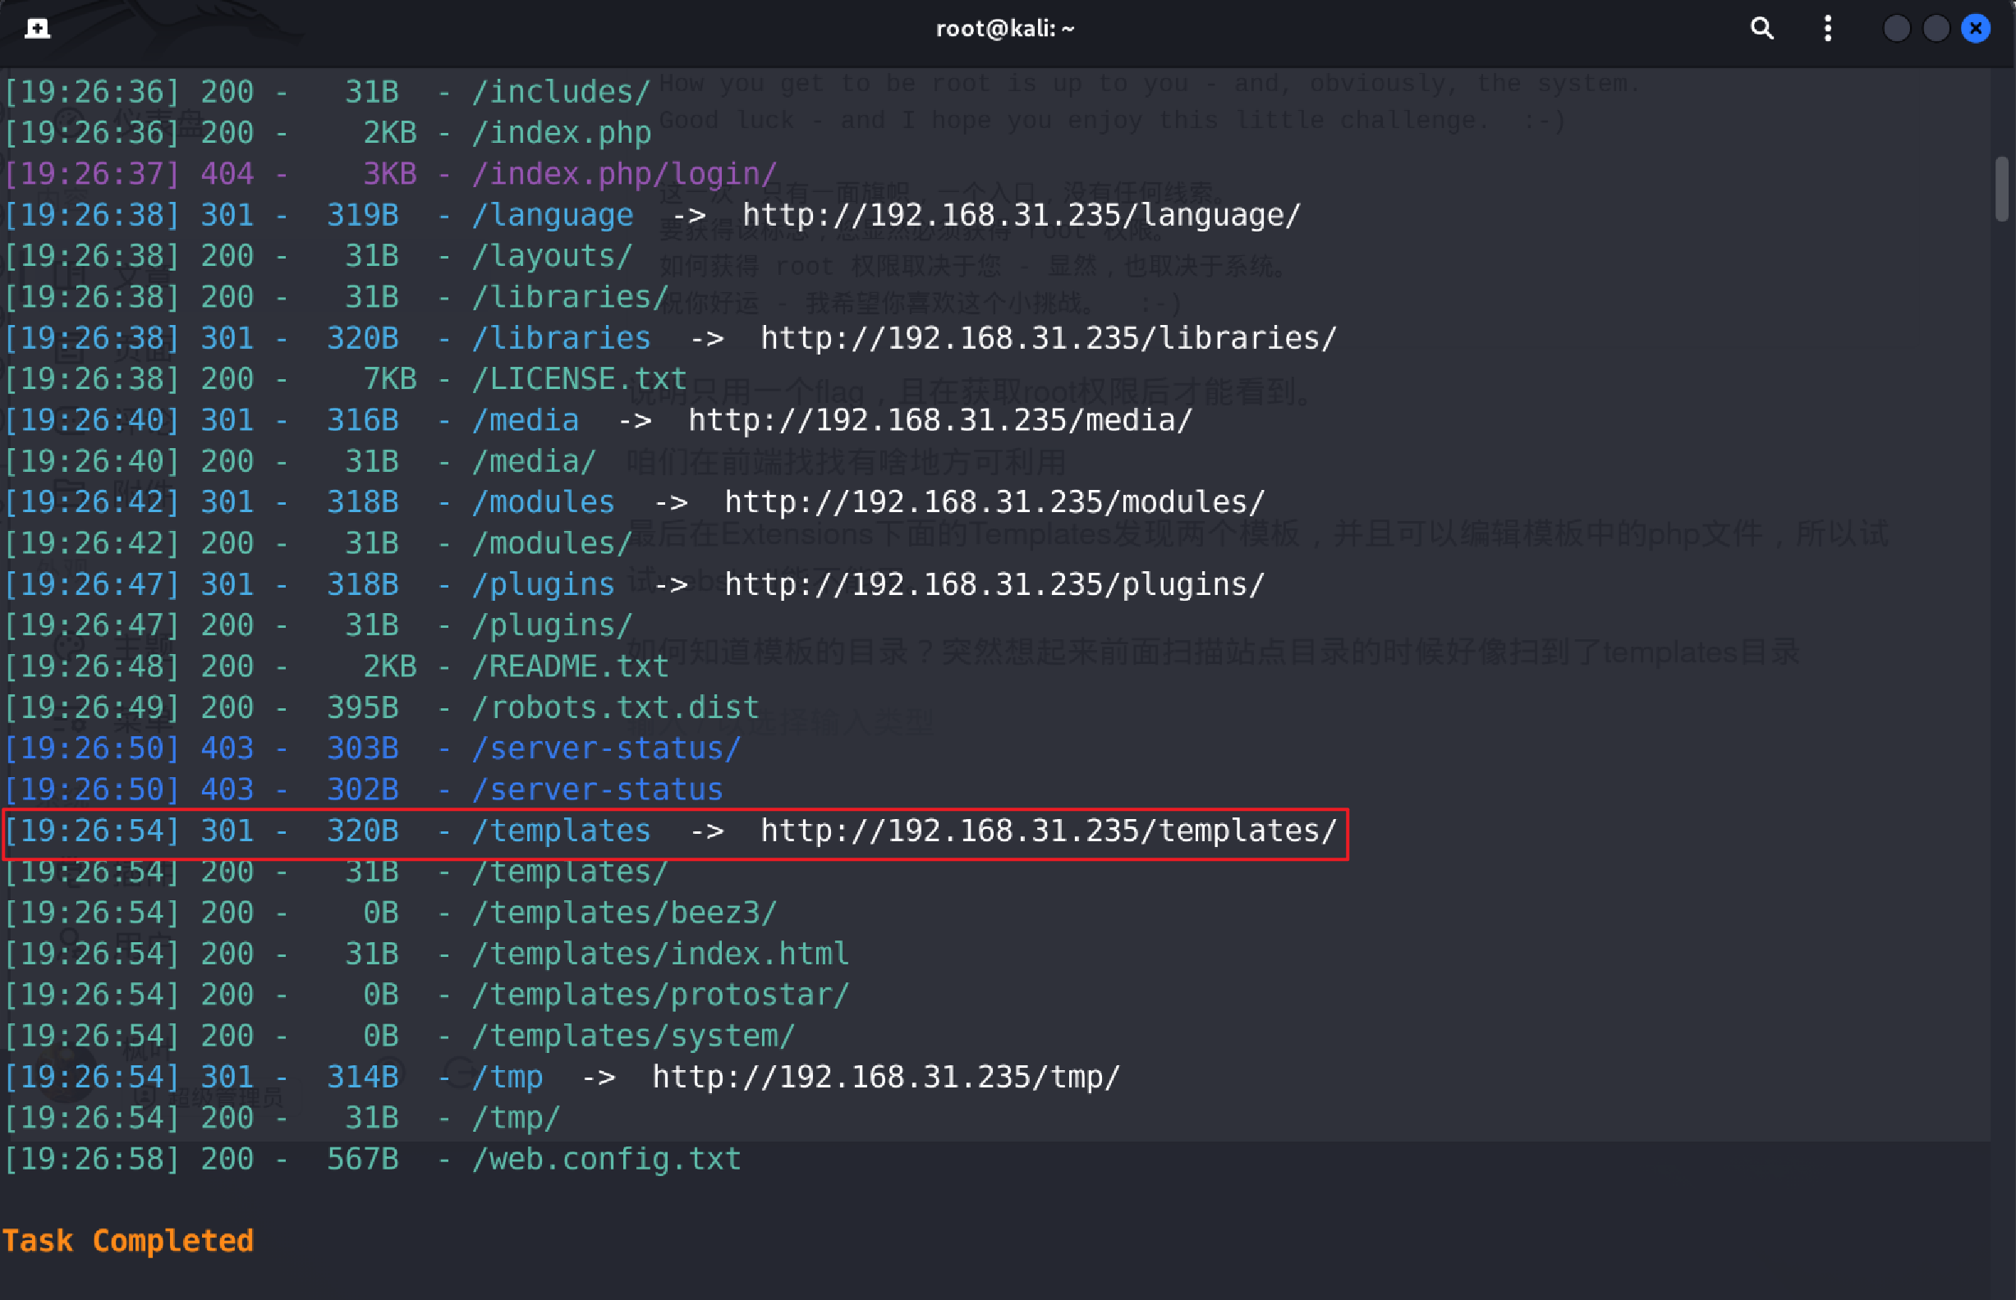2016x1300 pixels.
Task: Click the /templates/ path sized 31B
Action: point(570,872)
